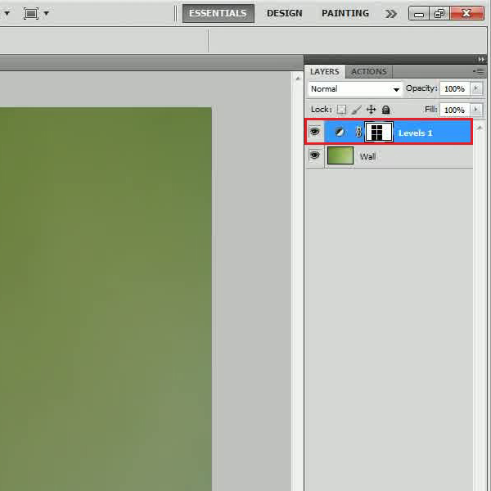Viewport: 491px width, 491px height.
Task: Close the Photoshop window
Action: coord(467,14)
